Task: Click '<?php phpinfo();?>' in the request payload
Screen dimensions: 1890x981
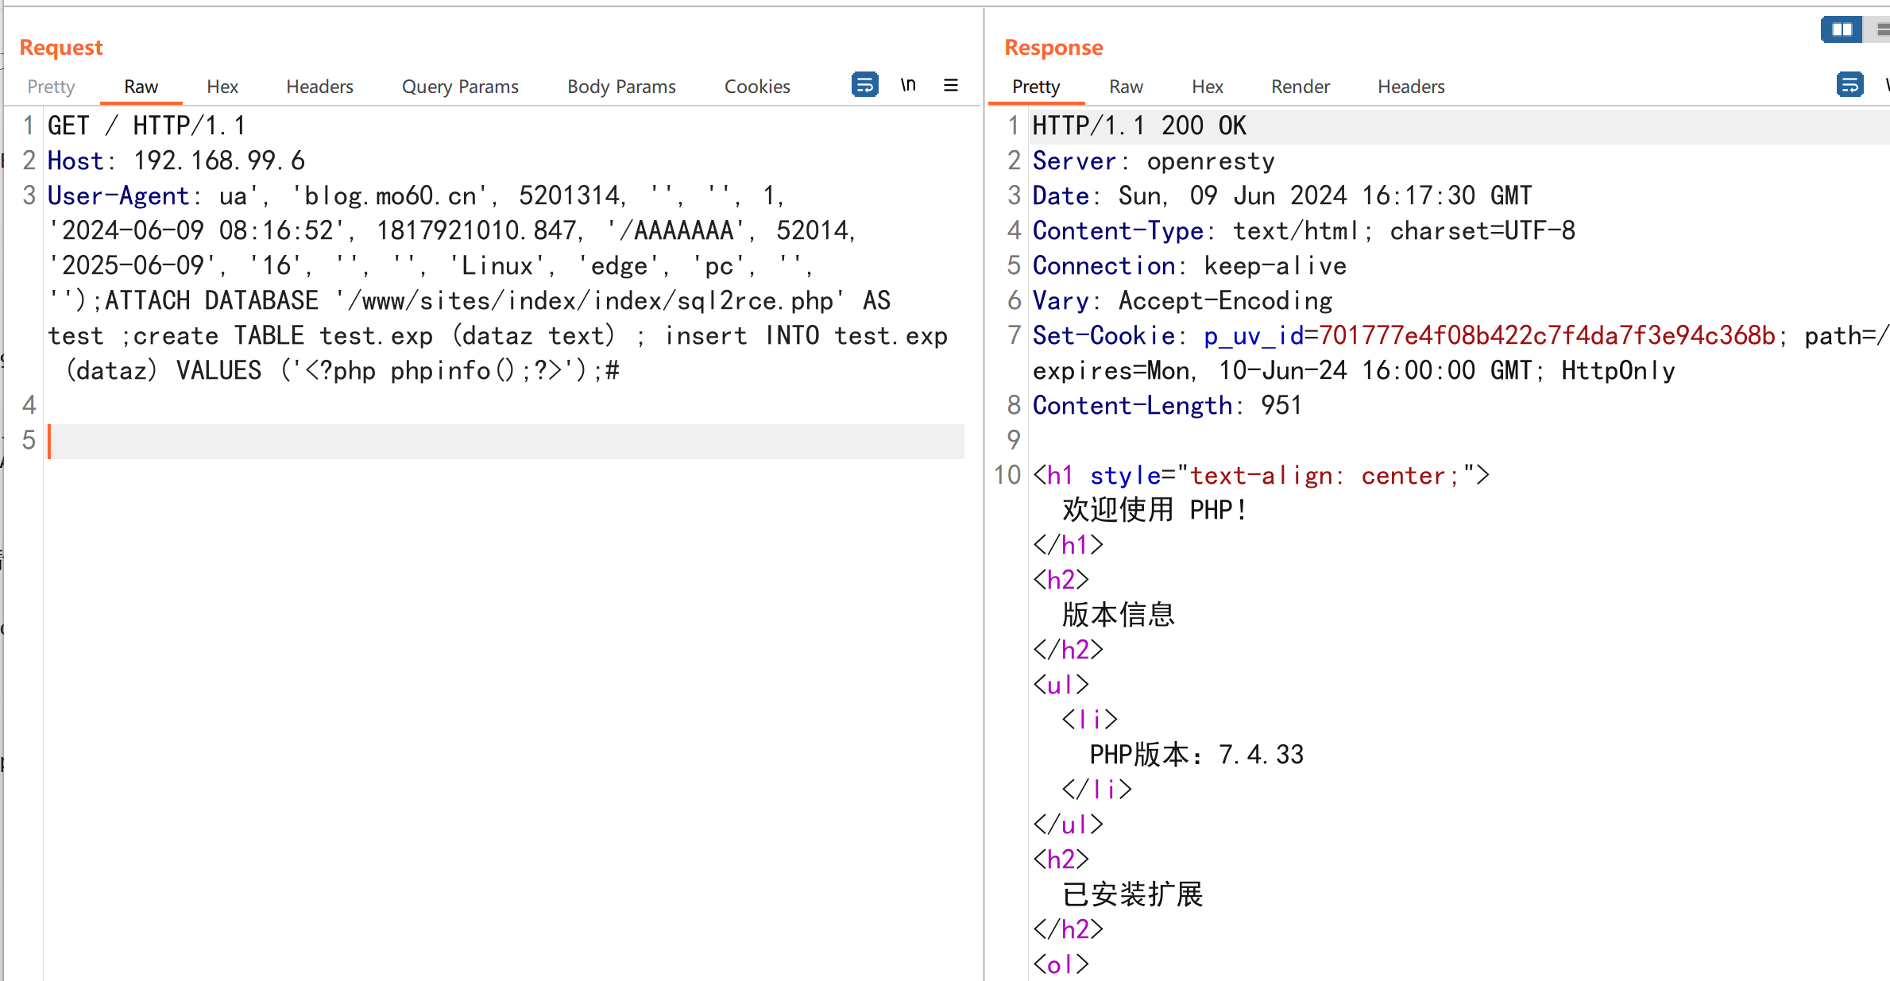Action: point(433,370)
